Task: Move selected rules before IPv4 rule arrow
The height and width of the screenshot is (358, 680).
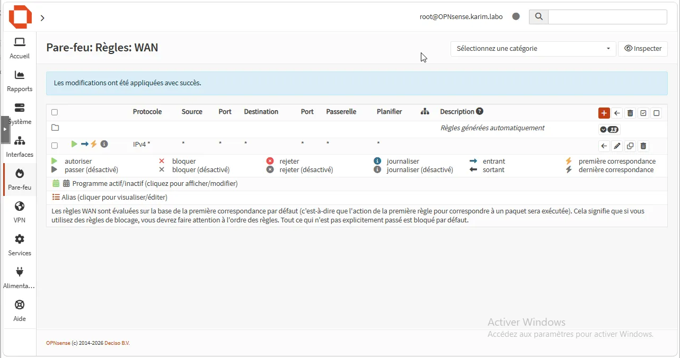Action: [604, 146]
